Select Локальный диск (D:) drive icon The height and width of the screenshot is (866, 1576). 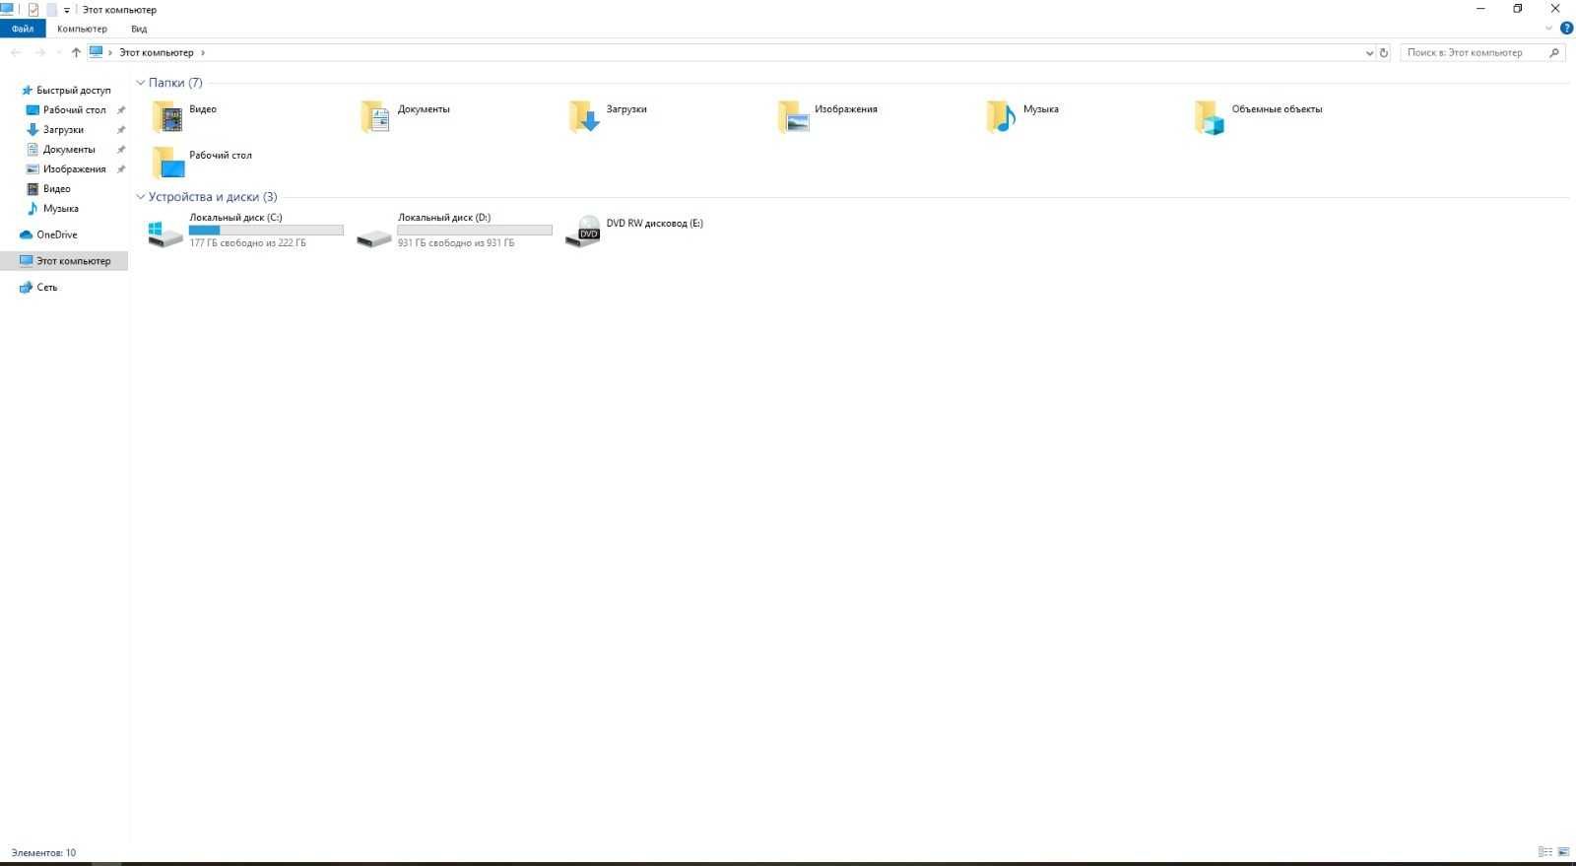(374, 236)
